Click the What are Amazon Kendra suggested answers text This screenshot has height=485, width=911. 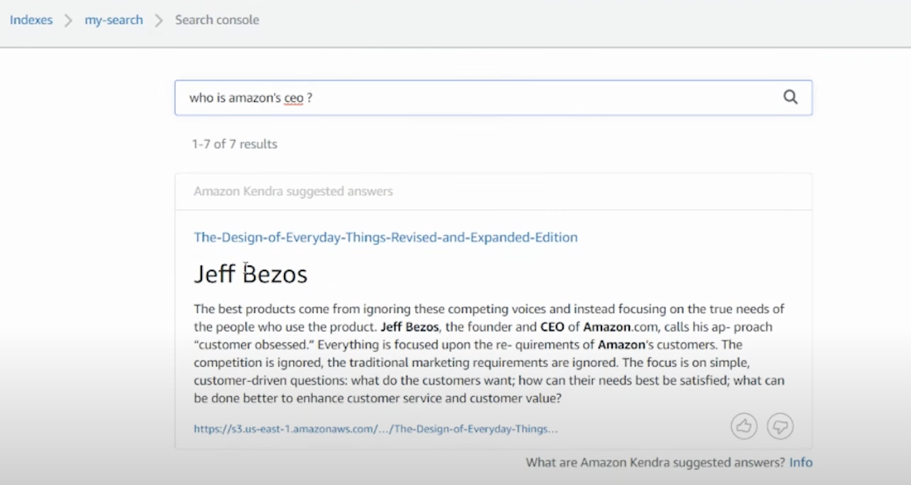pyautogui.click(x=656, y=463)
